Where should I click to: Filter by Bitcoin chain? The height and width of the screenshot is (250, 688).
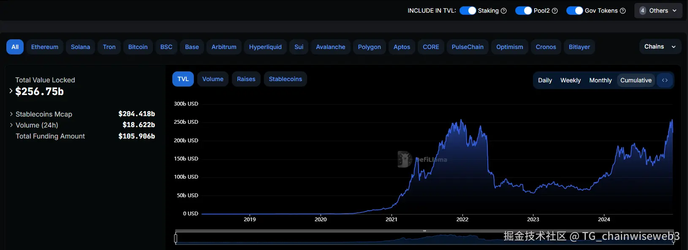pyautogui.click(x=138, y=47)
